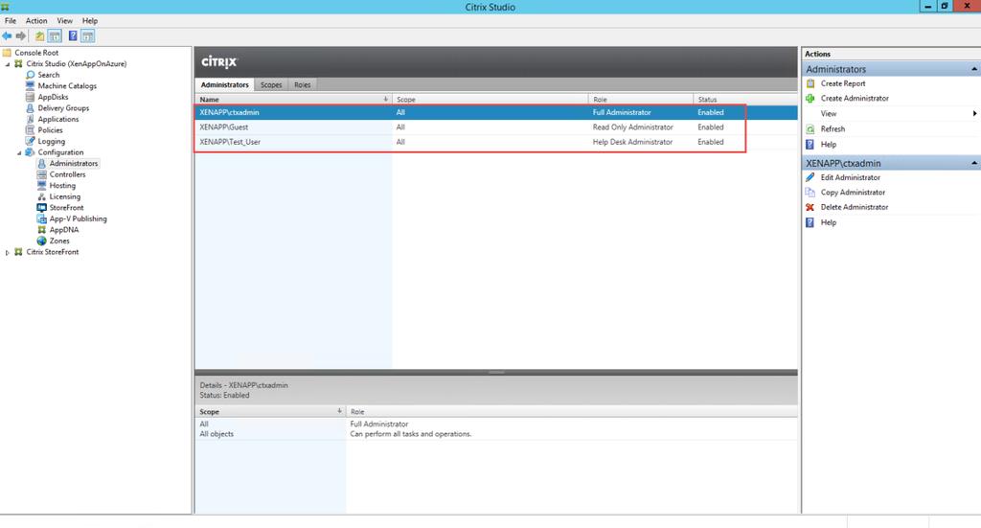
Task: Select the Logging tree icon
Action: point(30,142)
